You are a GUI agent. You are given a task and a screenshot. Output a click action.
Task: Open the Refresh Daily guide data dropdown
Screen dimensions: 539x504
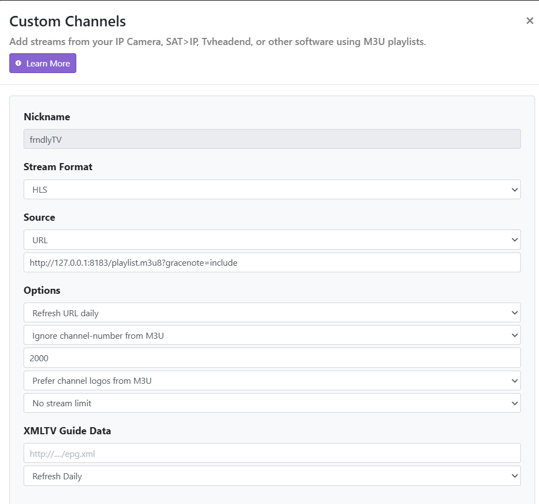coord(272,476)
